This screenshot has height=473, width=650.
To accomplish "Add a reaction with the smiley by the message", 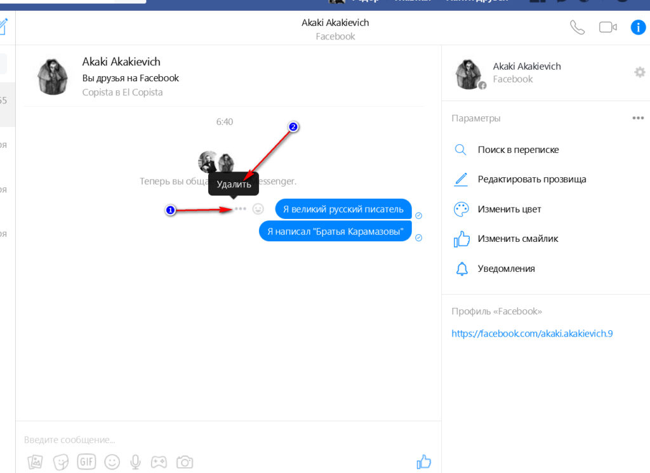I will (x=258, y=208).
